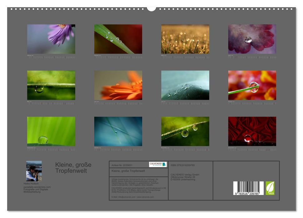Click the calendar hanging hole at top
303x218 pixels.
click(151, 8)
